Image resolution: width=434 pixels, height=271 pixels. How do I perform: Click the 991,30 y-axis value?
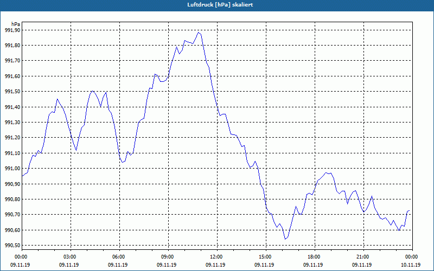pos(12,122)
